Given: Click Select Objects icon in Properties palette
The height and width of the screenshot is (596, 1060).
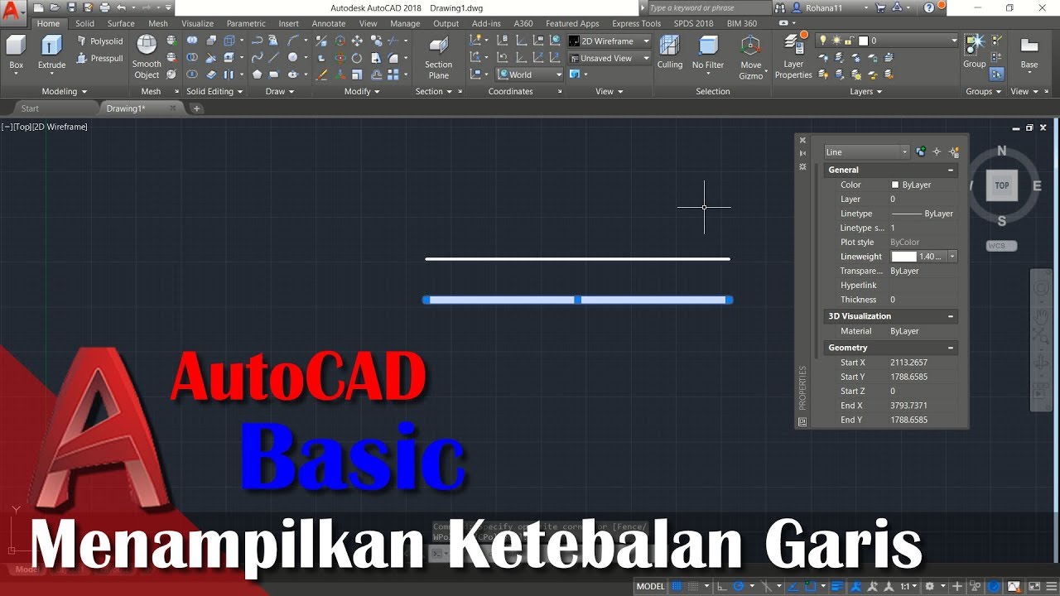Looking at the screenshot, I should point(937,152).
